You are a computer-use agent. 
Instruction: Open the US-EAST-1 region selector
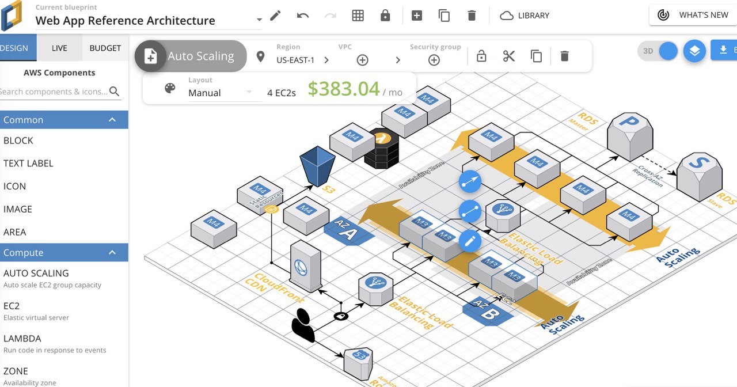tap(303, 60)
